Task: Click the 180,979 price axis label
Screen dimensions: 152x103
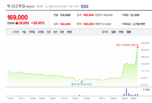Action: tap(145, 43)
